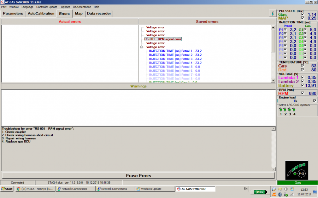Click the Engine load progress bar
Viewport: 318px width, 198px height.
pyautogui.click(x=295, y=101)
